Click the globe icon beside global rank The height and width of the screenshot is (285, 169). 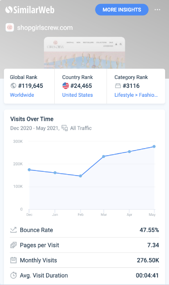(13, 86)
